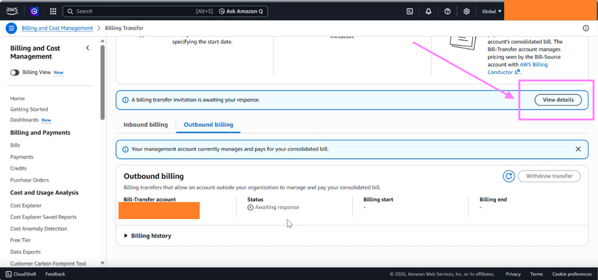
Task: Toggle the Billing View switch
Action: (x=15, y=72)
